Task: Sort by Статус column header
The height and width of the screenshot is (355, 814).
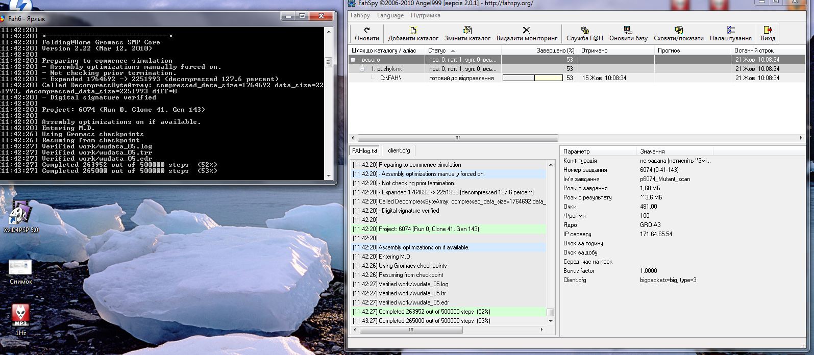Action: pyautogui.click(x=463, y=50)
